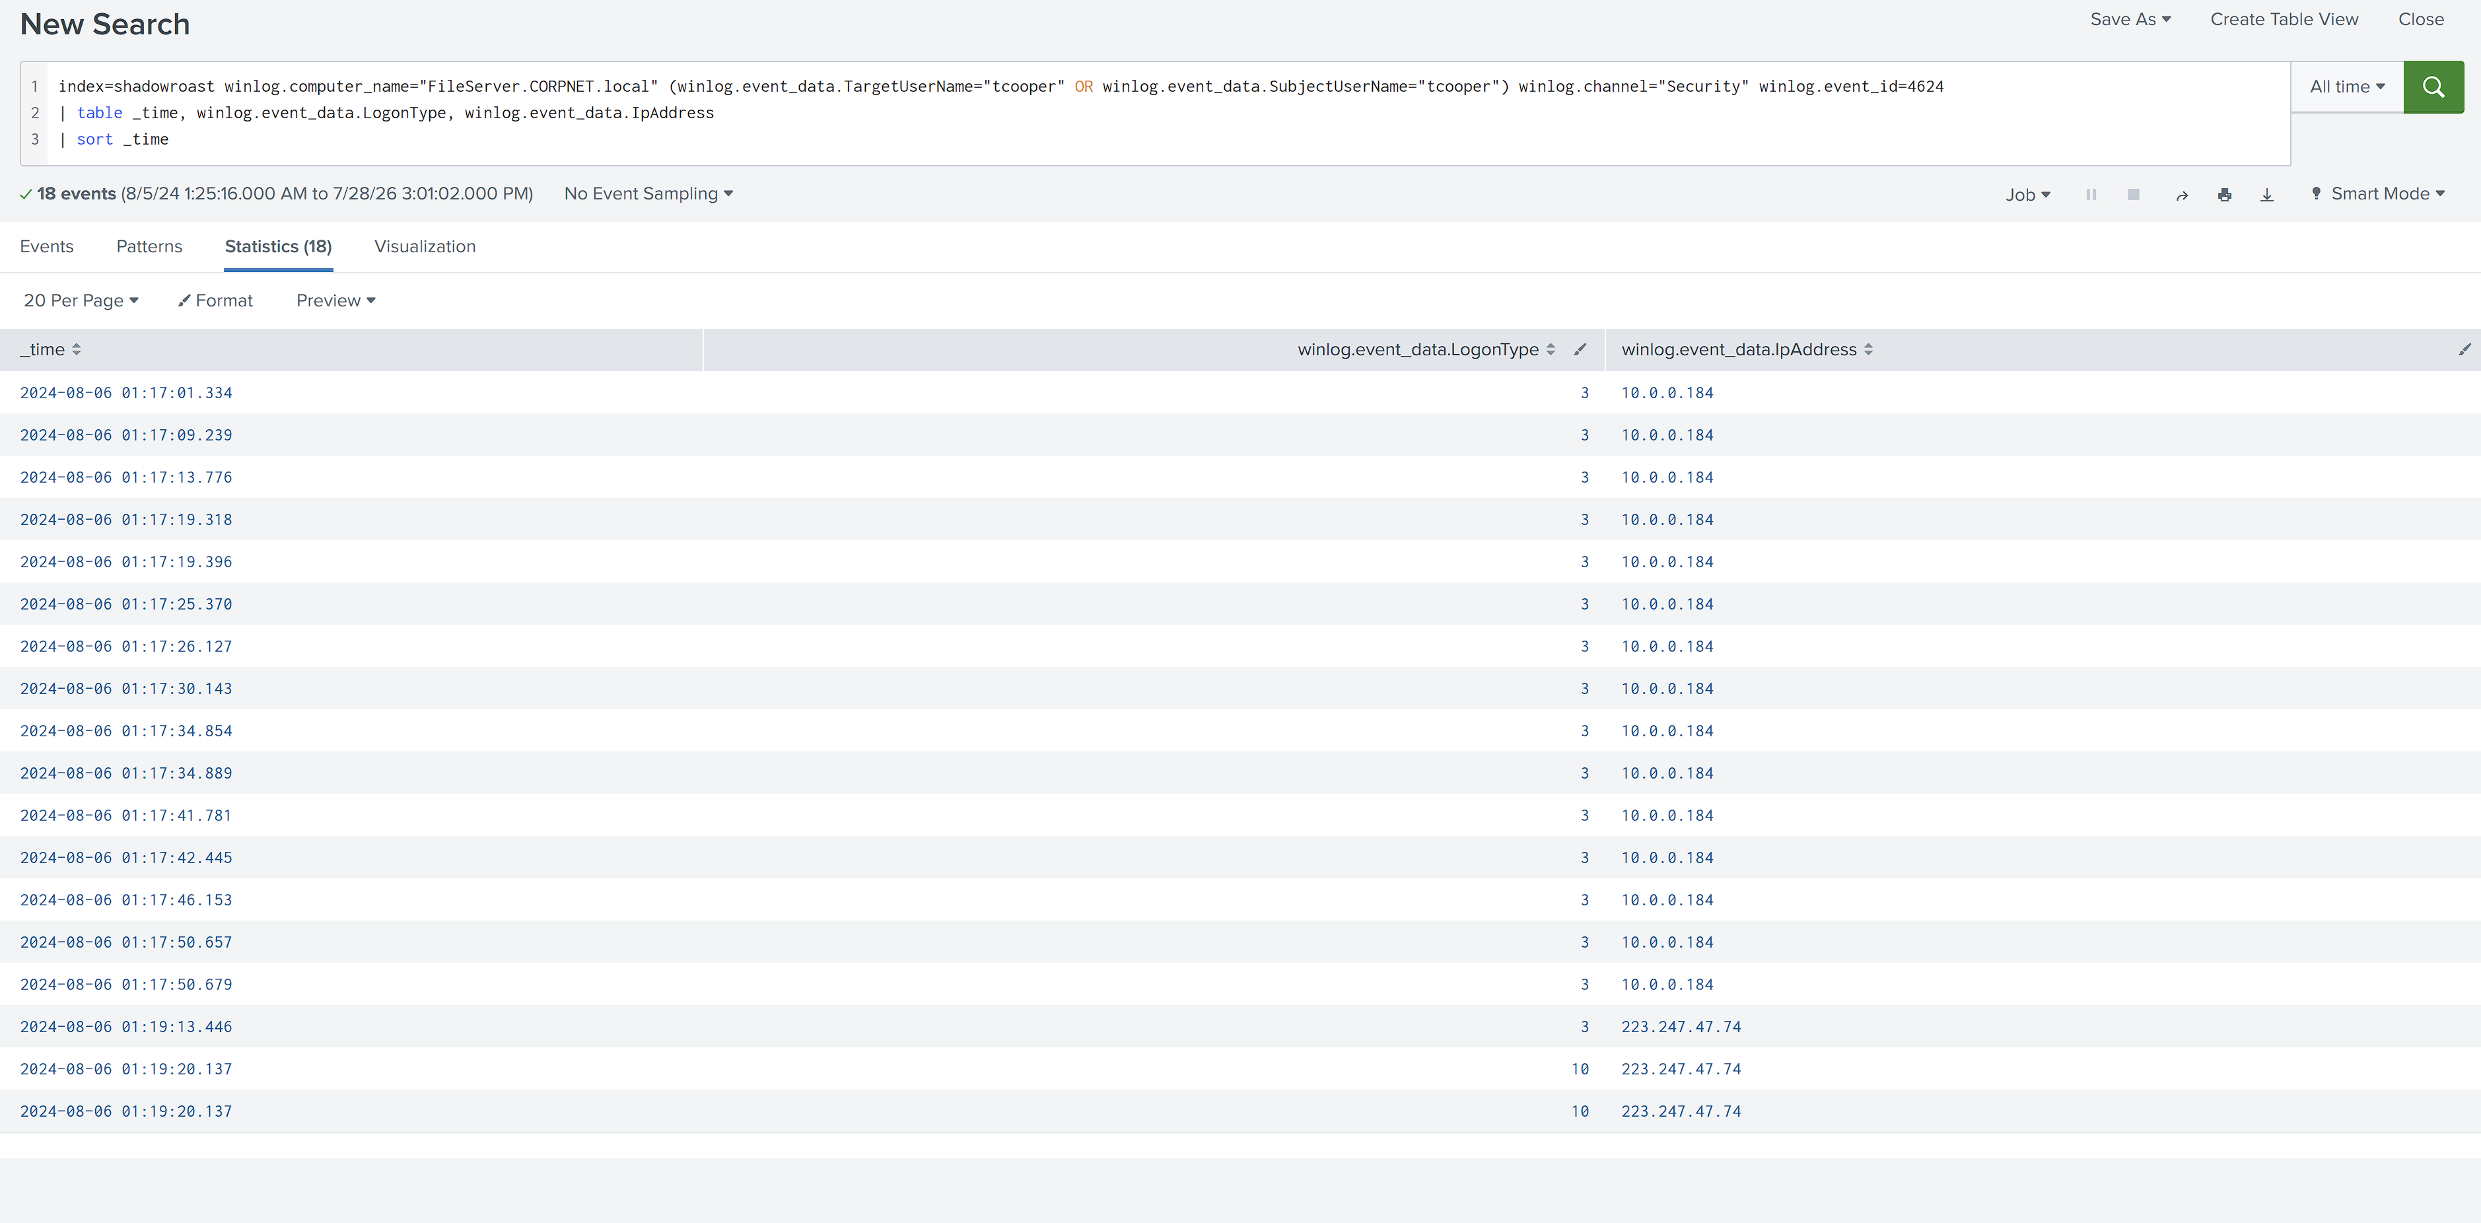Open the All time range picker
The width and height of the screenshot is (2481, 1223).
click(x=2347, y=87)
